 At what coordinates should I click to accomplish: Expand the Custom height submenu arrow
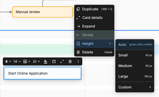150,87
